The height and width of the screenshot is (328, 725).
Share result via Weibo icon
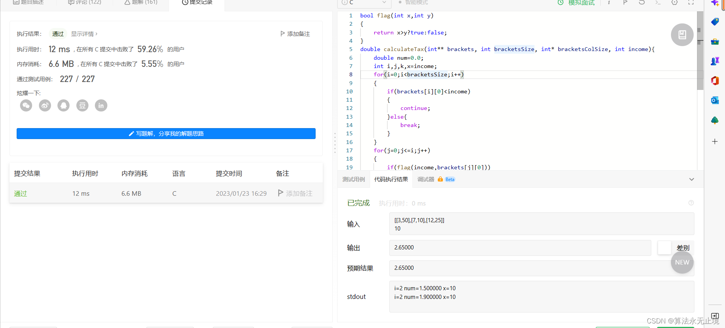pyautogui.click(x=45, y=105)
